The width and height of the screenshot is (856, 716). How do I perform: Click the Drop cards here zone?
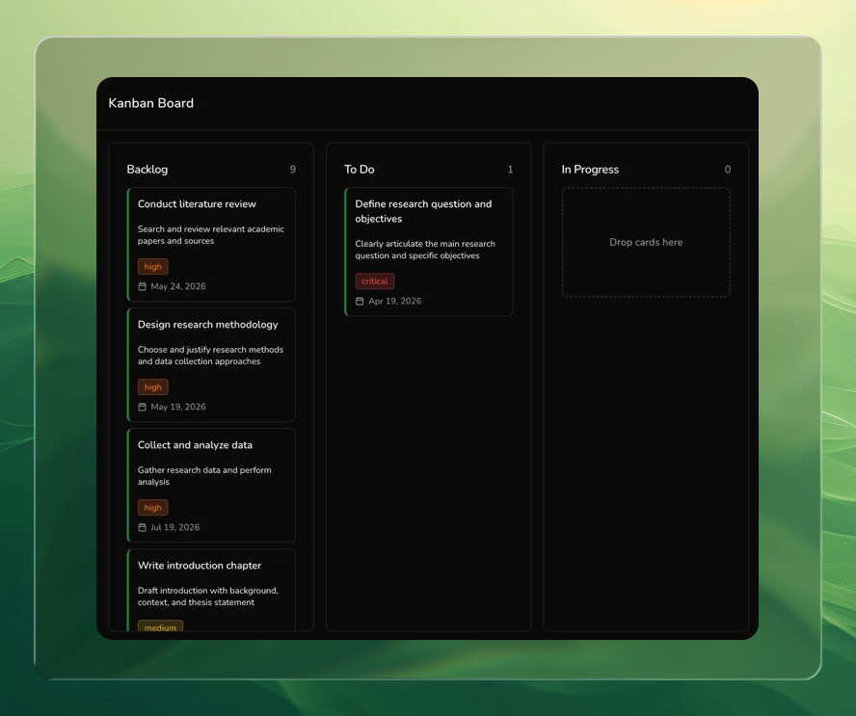[x=645, y=242]
